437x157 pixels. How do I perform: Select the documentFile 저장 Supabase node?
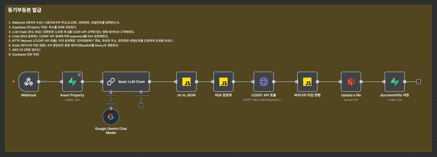[395, 82]
